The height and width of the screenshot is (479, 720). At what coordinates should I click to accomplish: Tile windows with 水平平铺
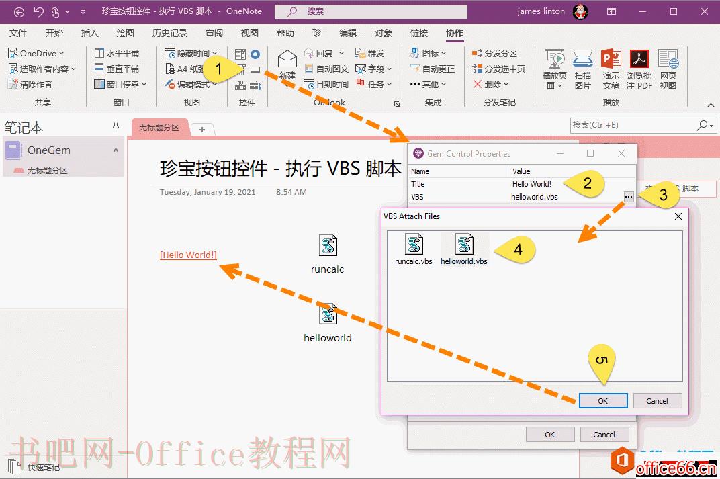tap(117, 53)
